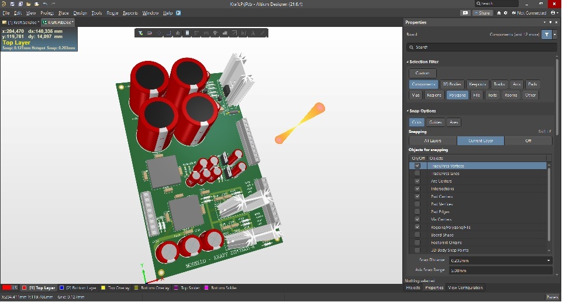
Task: Open the Design menu
Action: coord(80,13)
